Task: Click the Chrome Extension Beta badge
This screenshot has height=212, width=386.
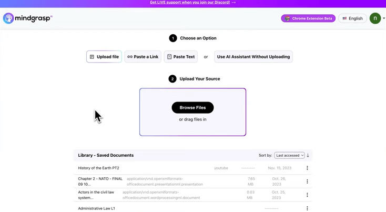Action: pyautogui.click(x=308, y=18)
